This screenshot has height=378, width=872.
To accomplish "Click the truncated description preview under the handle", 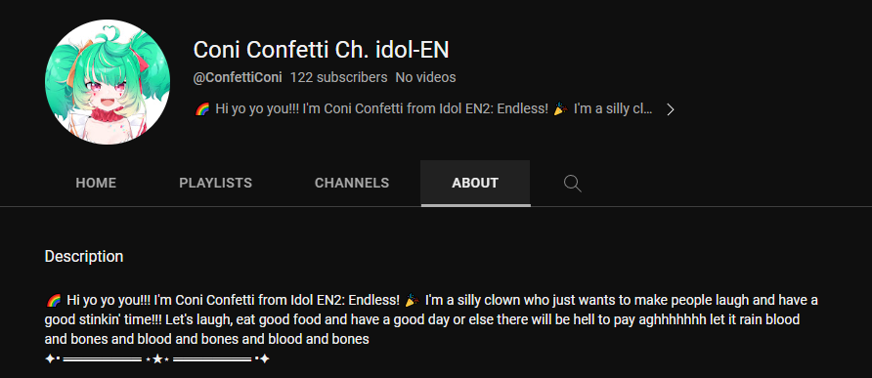I will pyautogui.click(x=423, y=109).
